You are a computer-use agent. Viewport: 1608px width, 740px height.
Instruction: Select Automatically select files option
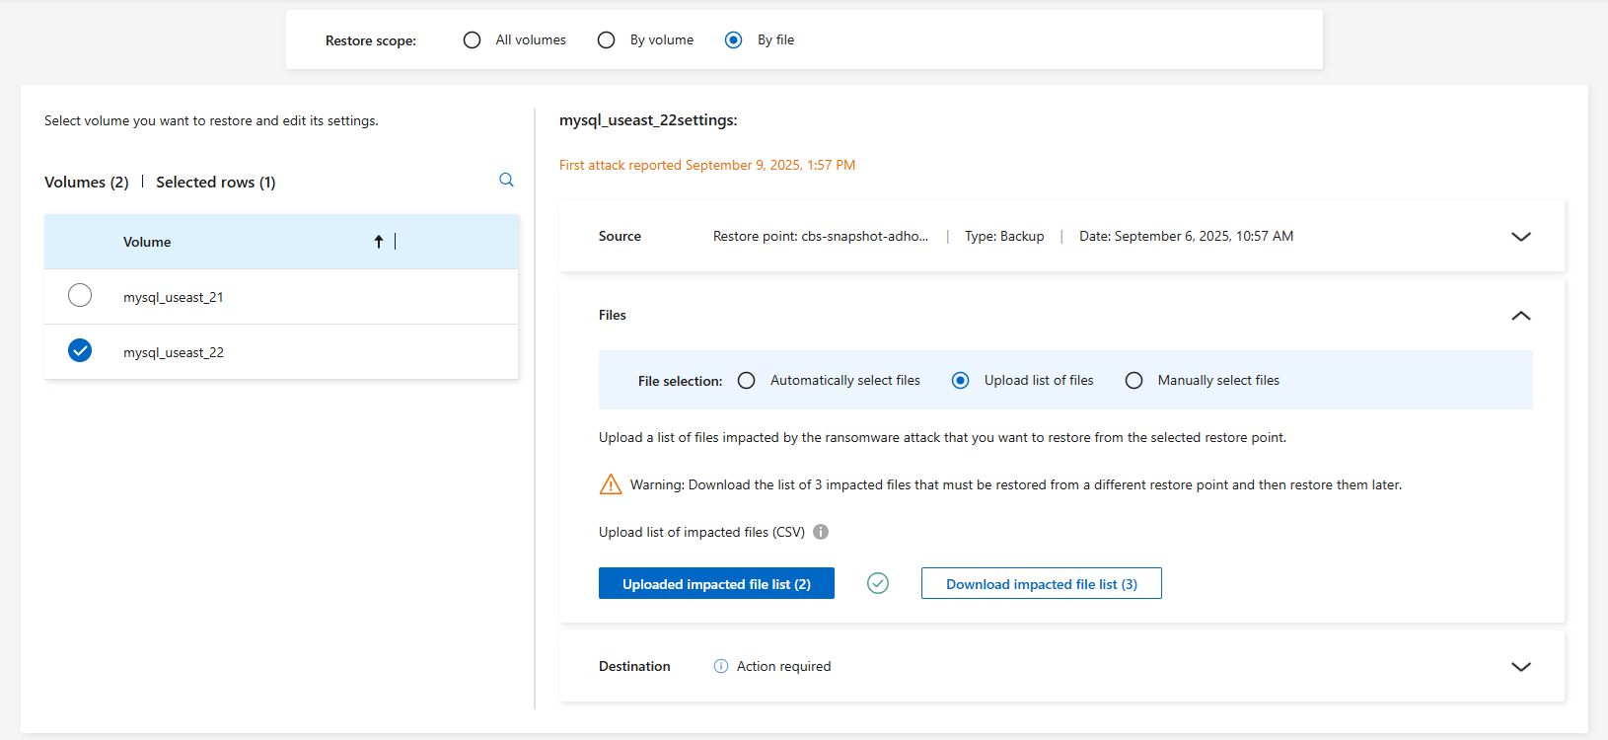pyautogui.click(x=747, y=381)
